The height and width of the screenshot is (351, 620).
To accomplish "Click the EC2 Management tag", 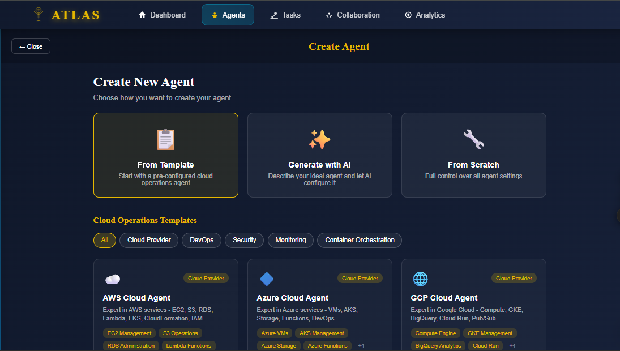I will tap(129, 333).
